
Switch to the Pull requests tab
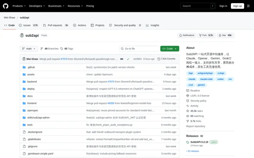[x=56, y=25]
